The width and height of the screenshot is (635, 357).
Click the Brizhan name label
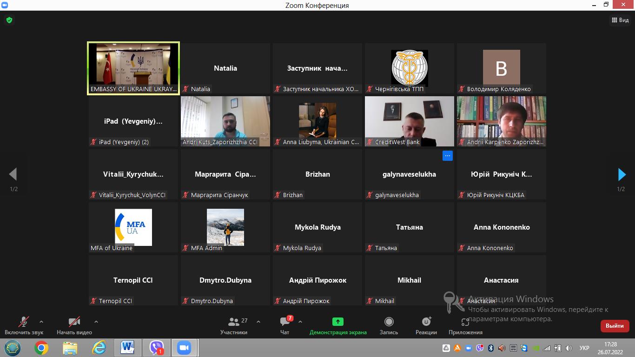click(x=293, y=195)
